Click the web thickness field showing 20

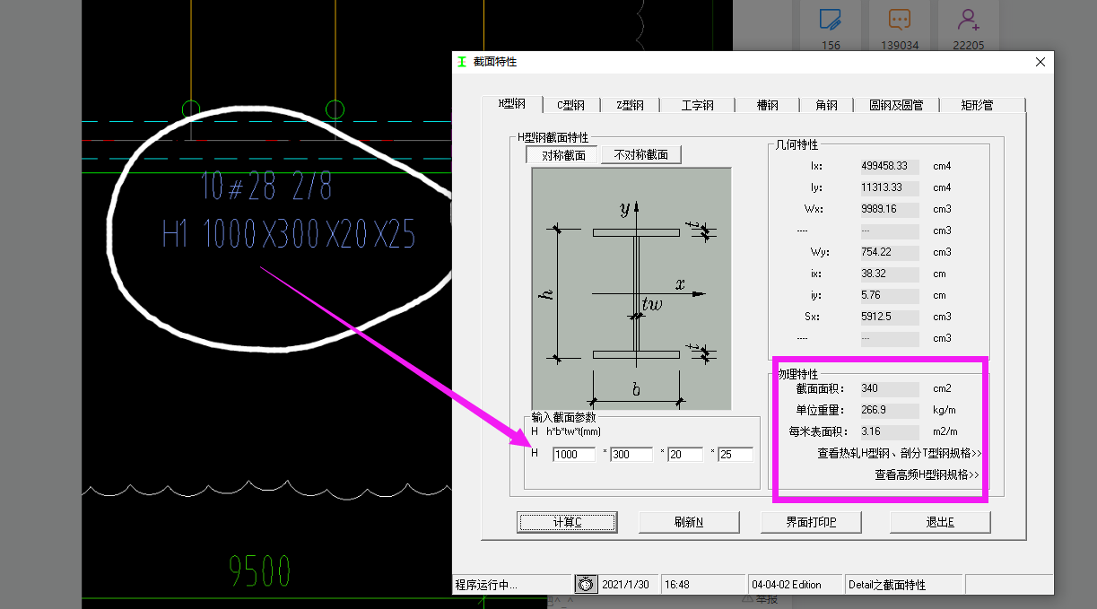[x=685, y=455]
